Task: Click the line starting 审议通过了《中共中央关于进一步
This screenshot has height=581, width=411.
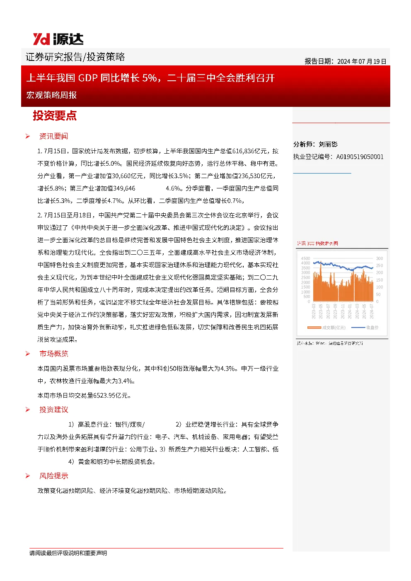Action: point(158,227)
